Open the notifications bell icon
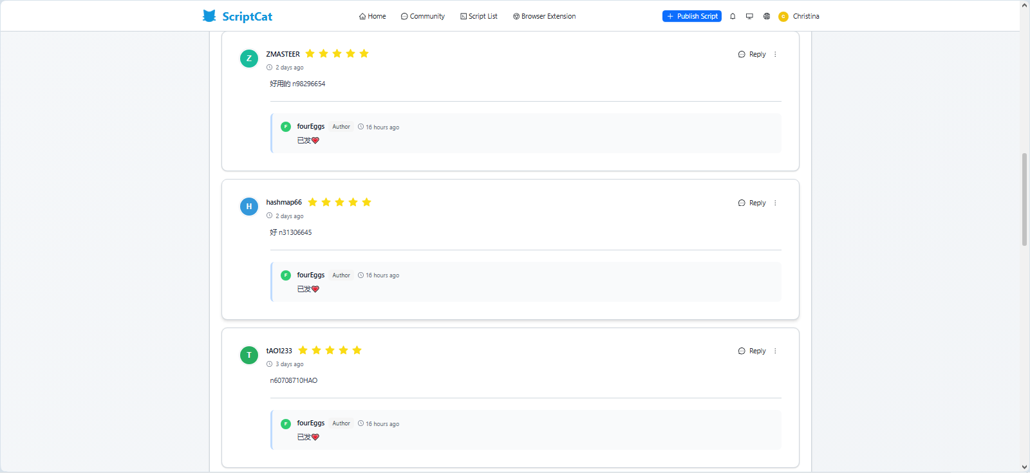The image size is (1030, 473). [733, 16]
